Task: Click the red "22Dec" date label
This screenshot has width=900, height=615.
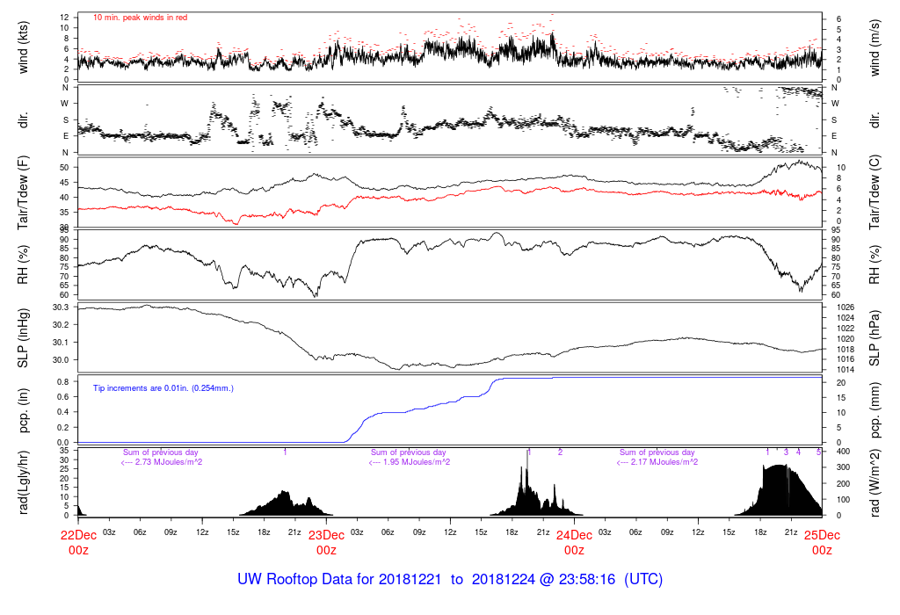Action: (x=78, y=535)
